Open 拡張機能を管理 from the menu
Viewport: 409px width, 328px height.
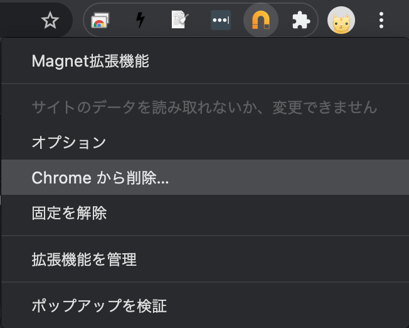[205, 260]
